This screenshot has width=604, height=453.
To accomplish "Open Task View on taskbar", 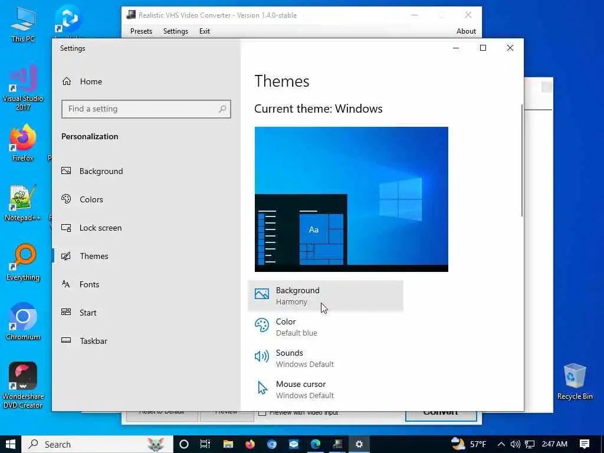I will [205, 444].
